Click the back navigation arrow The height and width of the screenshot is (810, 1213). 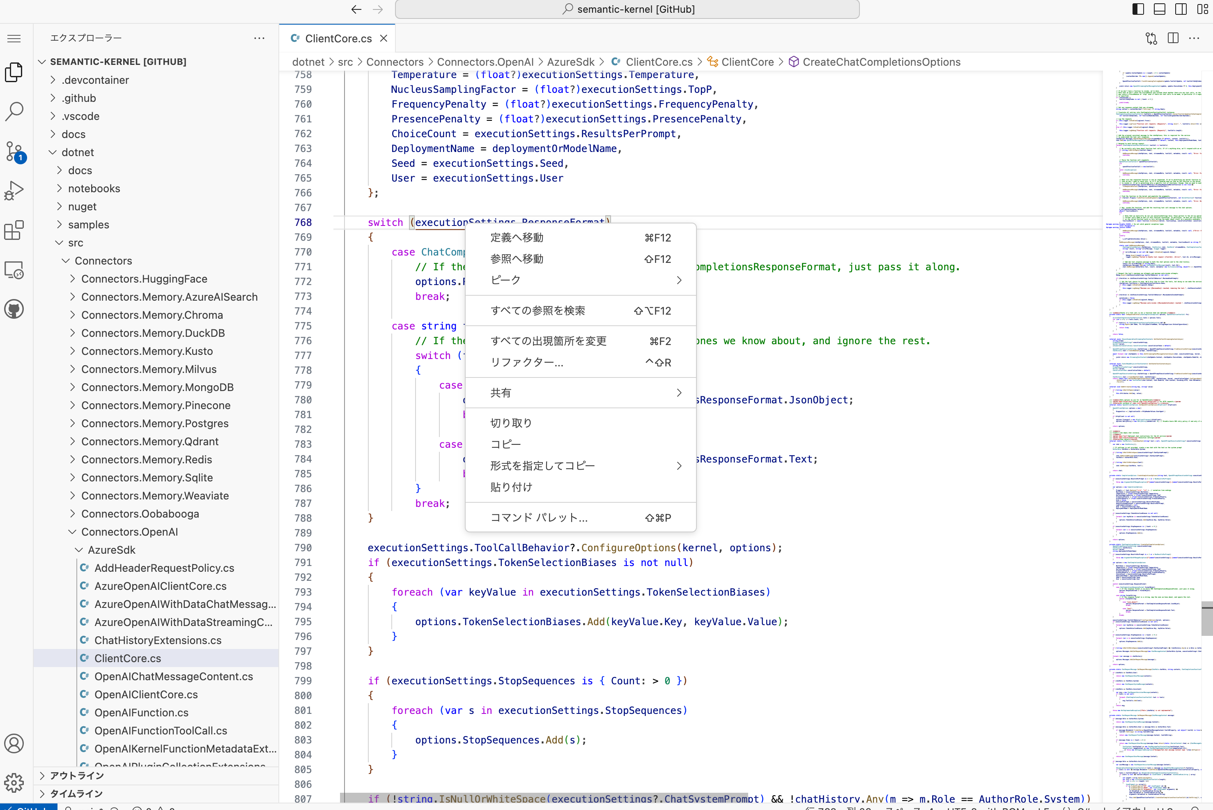click(x=356, y=9)
